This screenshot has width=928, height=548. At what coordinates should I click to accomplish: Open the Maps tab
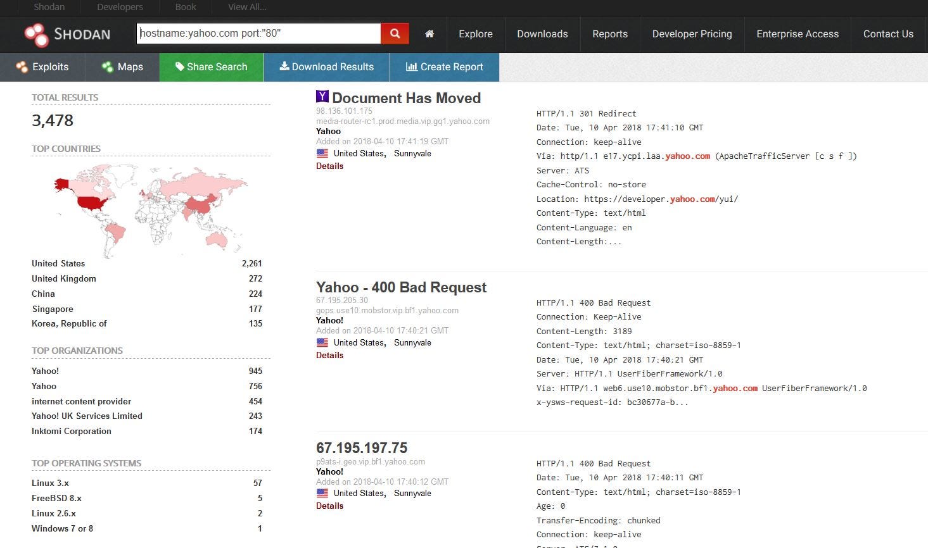coord(122,67)
